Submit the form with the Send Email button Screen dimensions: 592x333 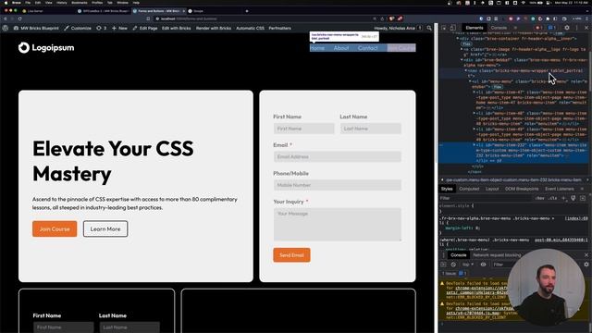pyautogui.click(x=291, y=255)
